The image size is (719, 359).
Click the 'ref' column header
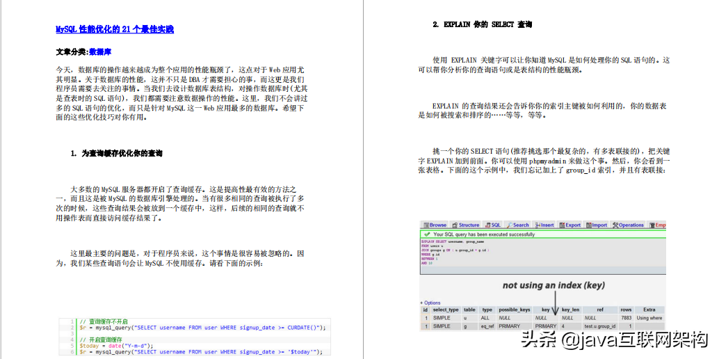(600, 310)
